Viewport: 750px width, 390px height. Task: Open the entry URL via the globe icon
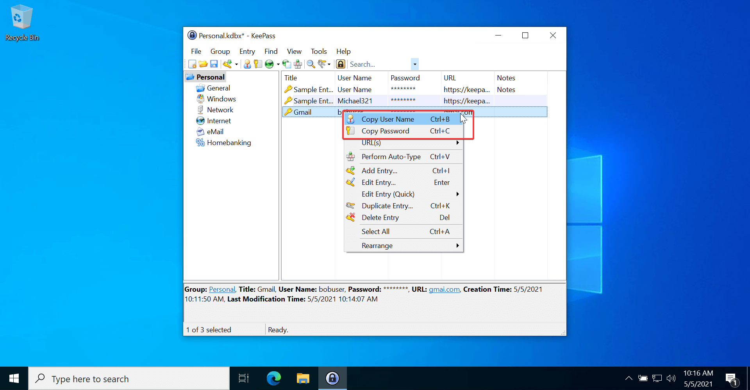point(270,64)
